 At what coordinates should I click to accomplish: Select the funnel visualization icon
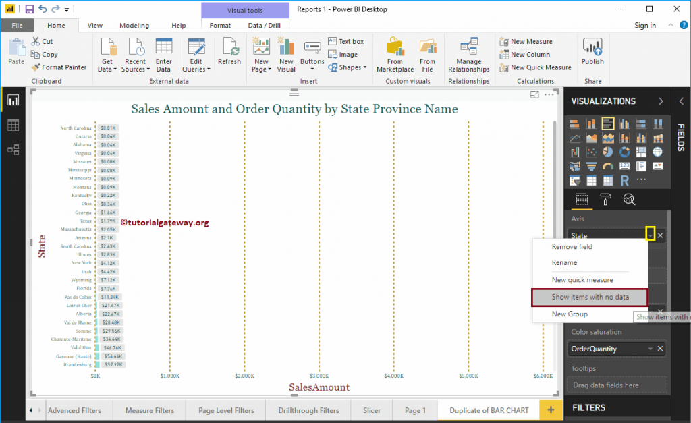click(591, 166)
